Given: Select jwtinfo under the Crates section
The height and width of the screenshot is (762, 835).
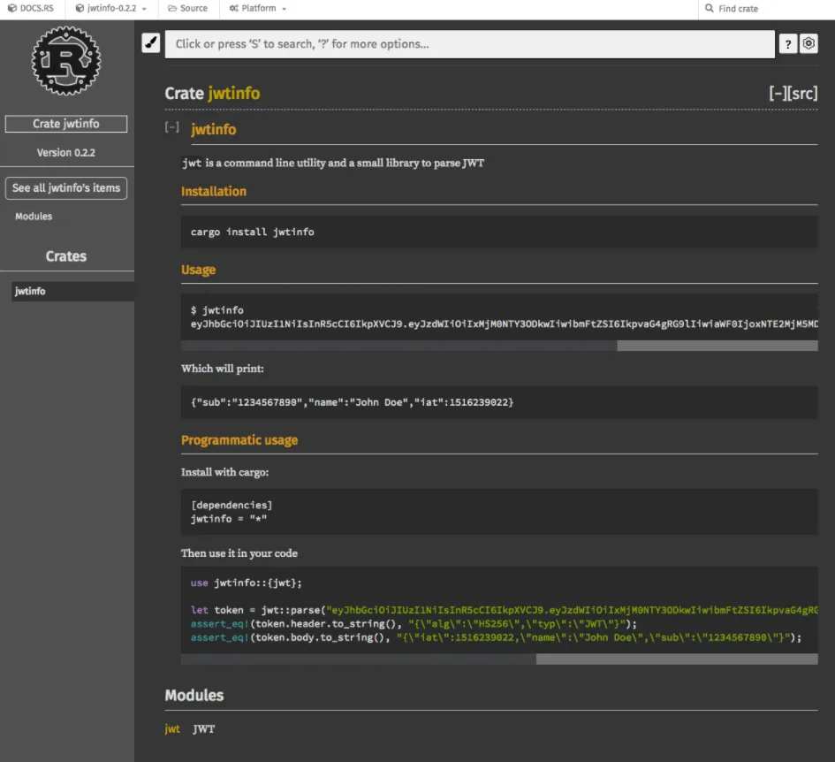Looking at the screenshot, I should point(28,290).
